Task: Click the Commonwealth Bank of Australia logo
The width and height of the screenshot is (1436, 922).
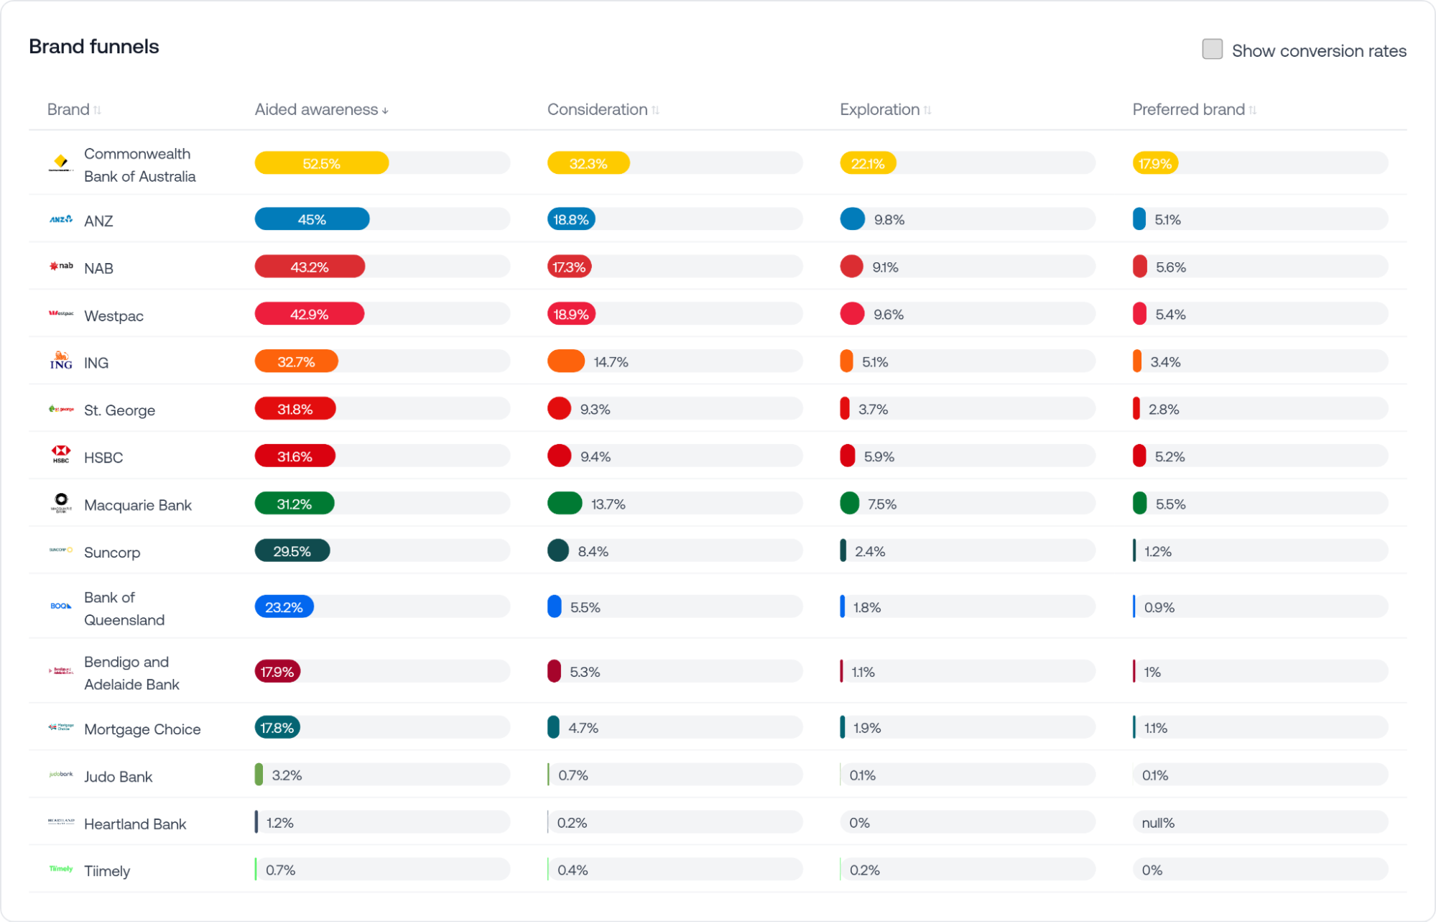Action: [60, 162]
